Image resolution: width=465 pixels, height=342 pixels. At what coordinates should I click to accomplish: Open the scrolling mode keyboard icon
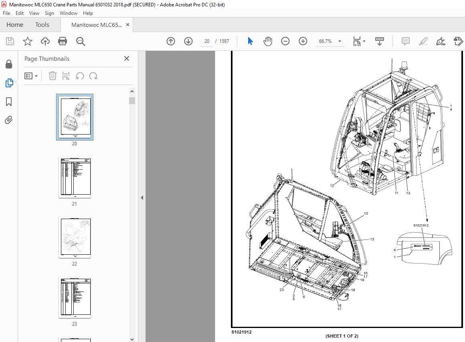pos(380,41)
